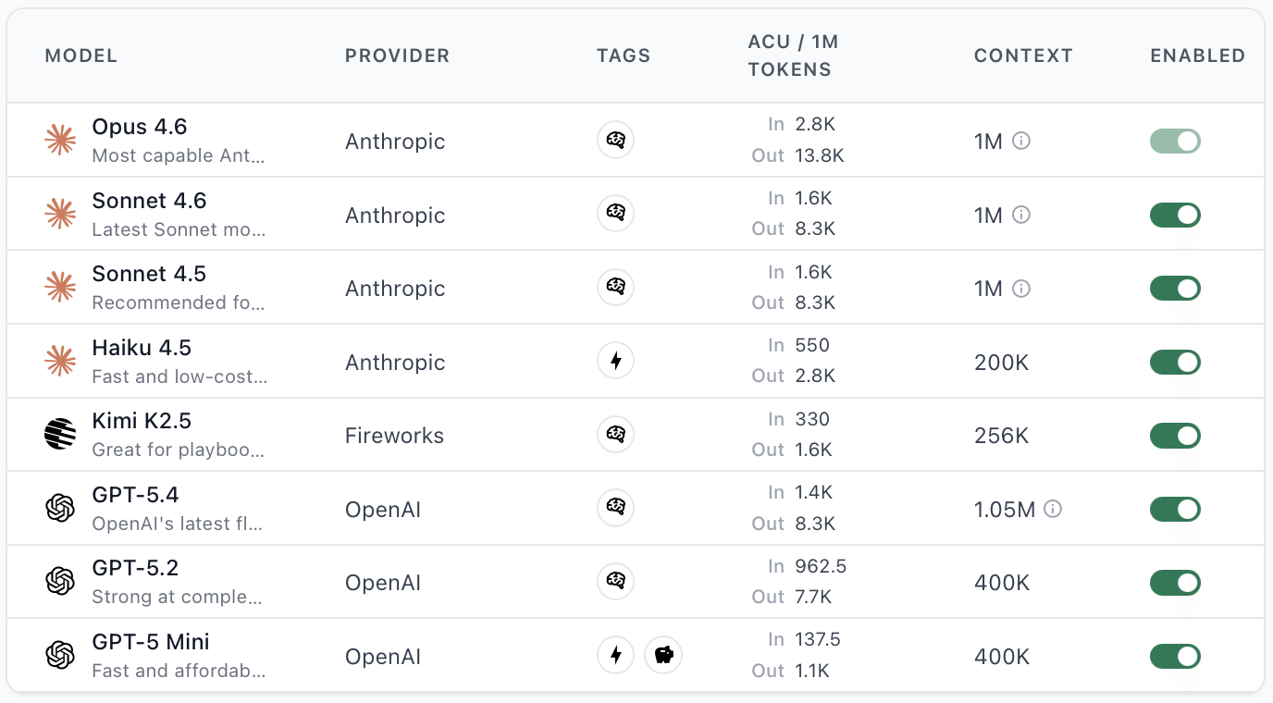1273x703 pixels.
Task: Click the info icon on Sonnet 4.5 context
Action: [x=1020, y=288]
